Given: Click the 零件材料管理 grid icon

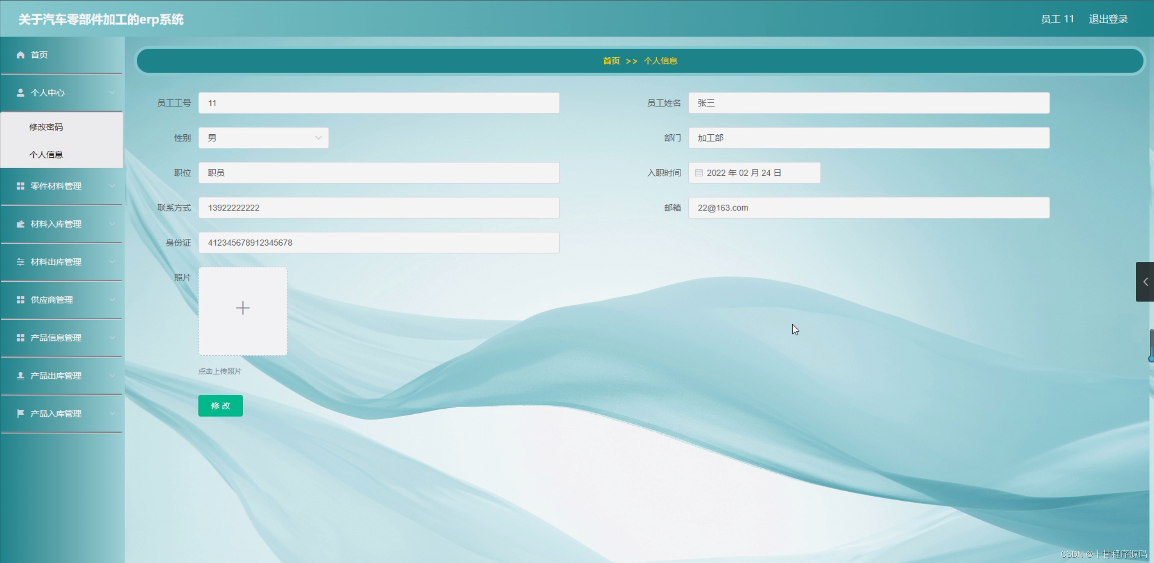Looking at the screenshot, I should coord(20,186).
